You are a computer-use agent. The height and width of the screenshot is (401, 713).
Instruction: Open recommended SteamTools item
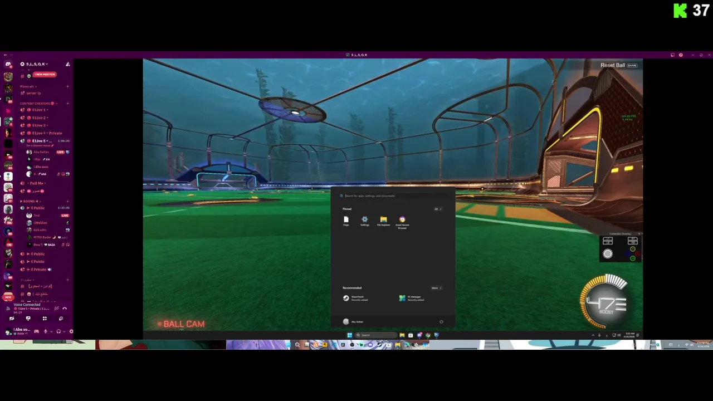click(x=356, y=298)
